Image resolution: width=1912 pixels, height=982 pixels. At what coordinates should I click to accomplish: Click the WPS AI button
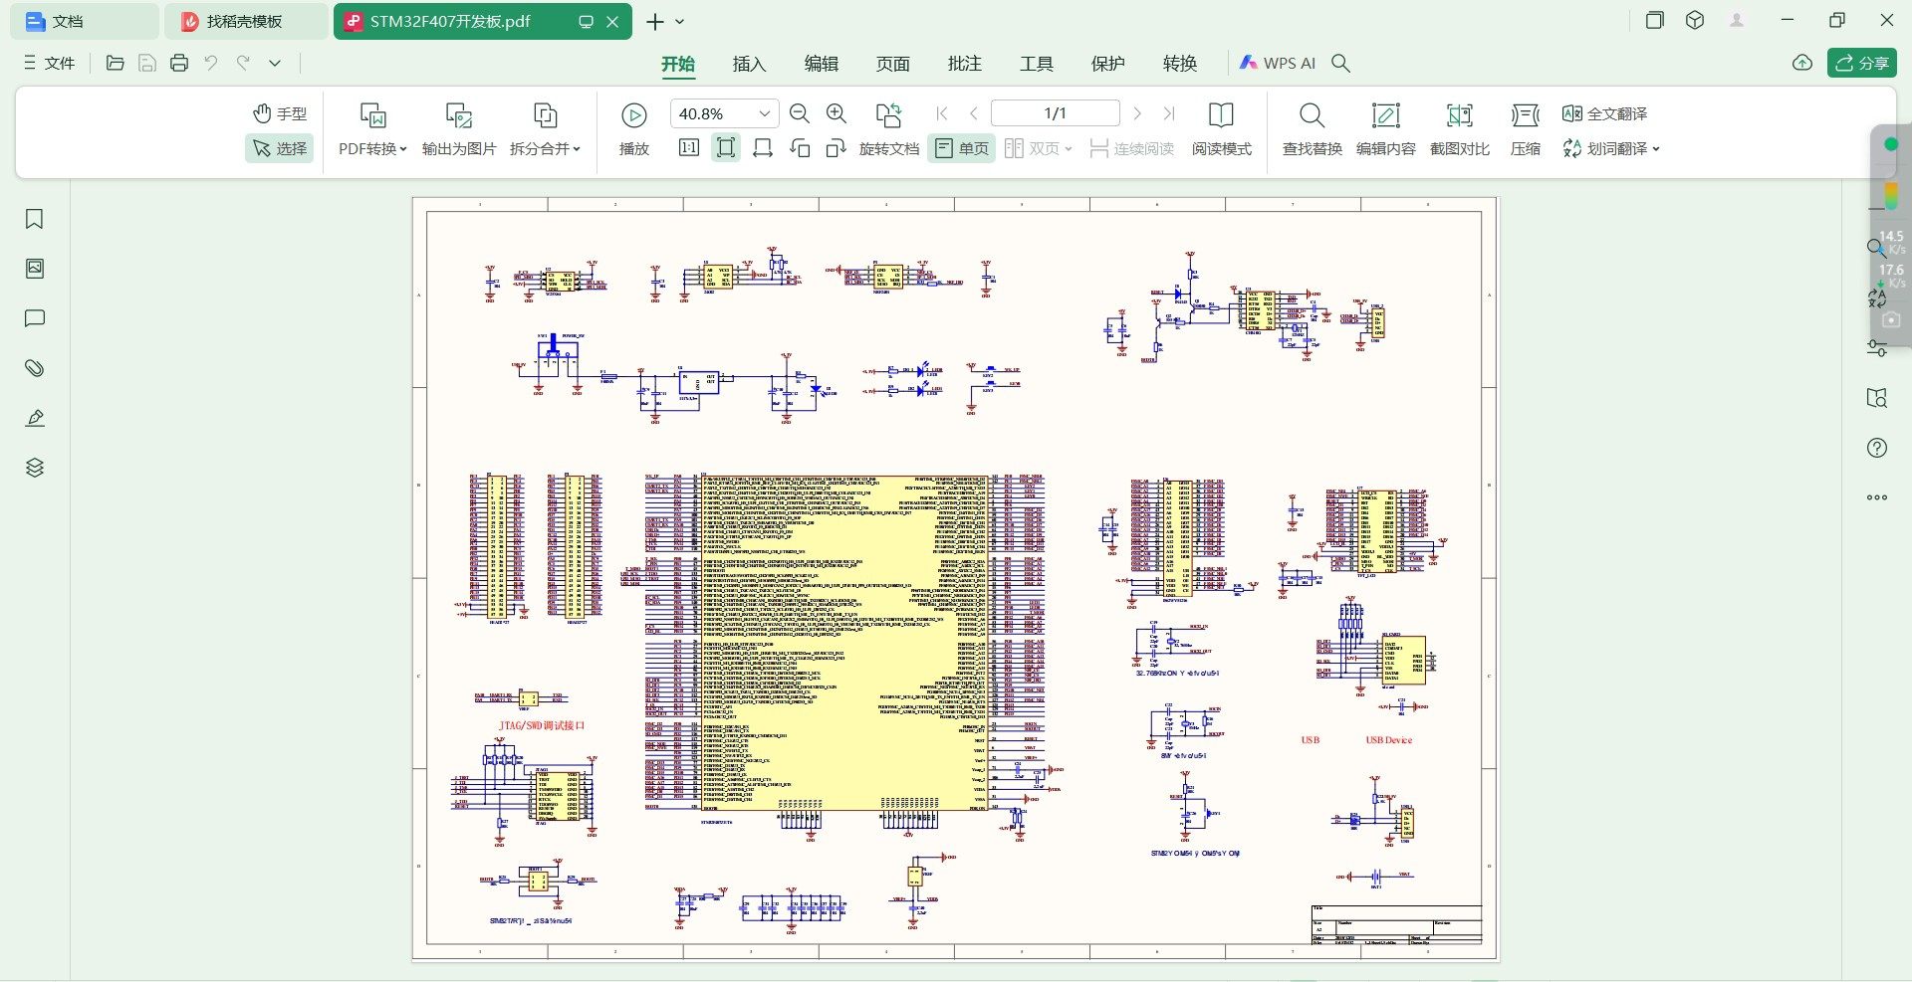pyautogui.click(x=1278, y=64)
